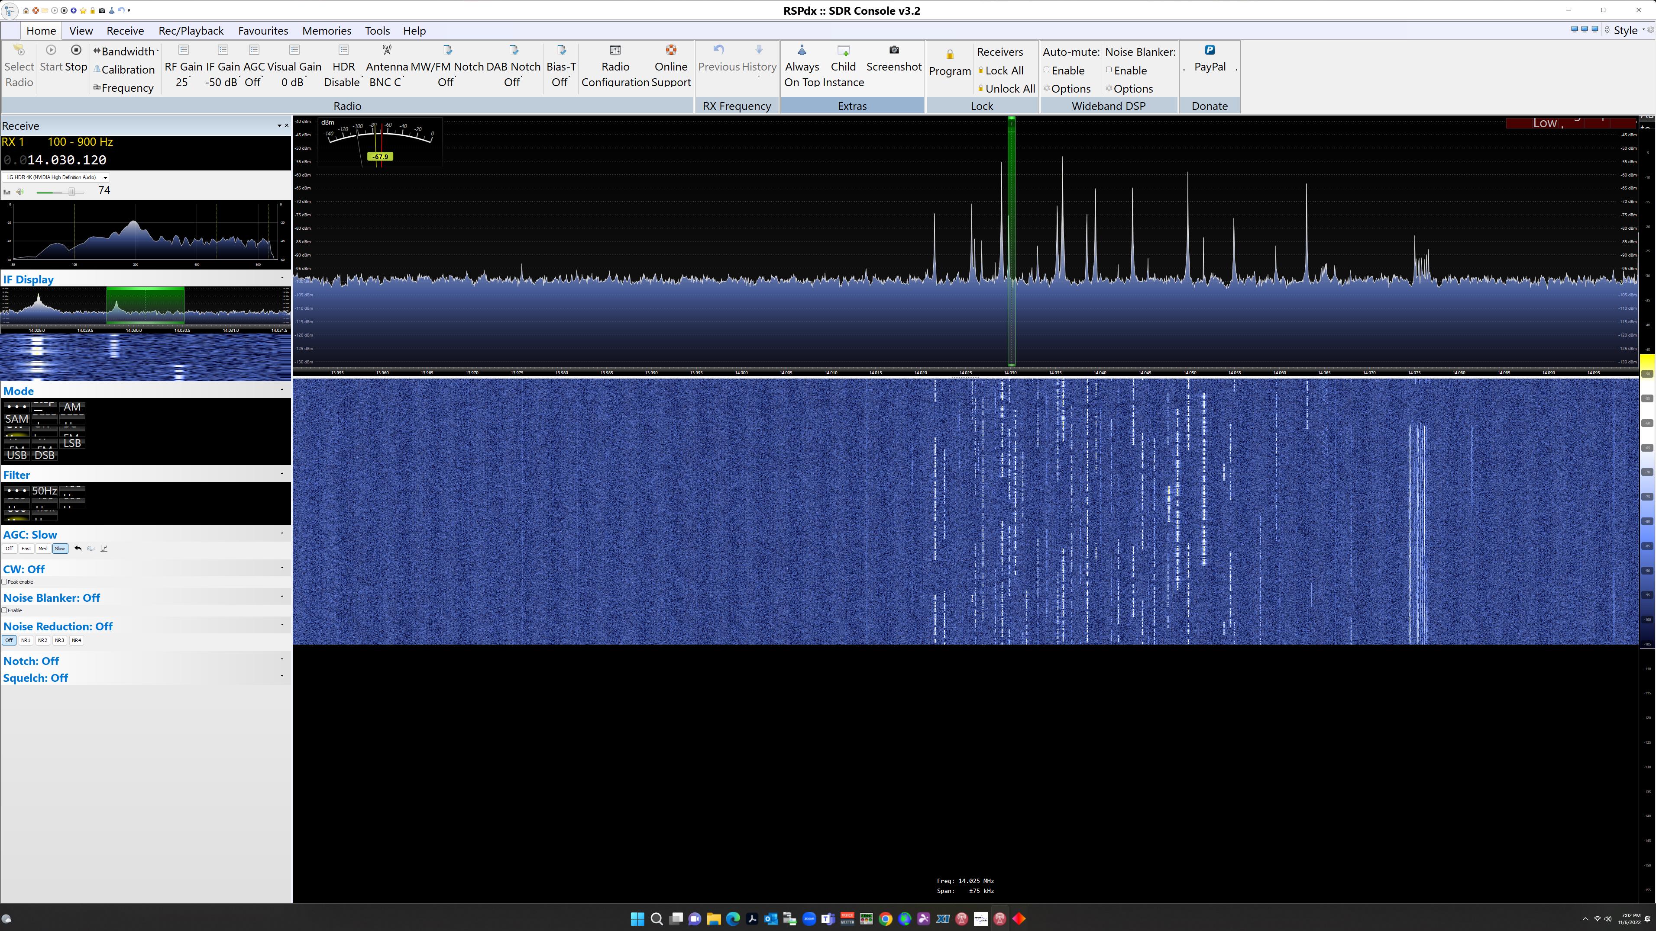Open the Rec/Playback ribbon tab

pyautogui.click(x=191, y=31)
